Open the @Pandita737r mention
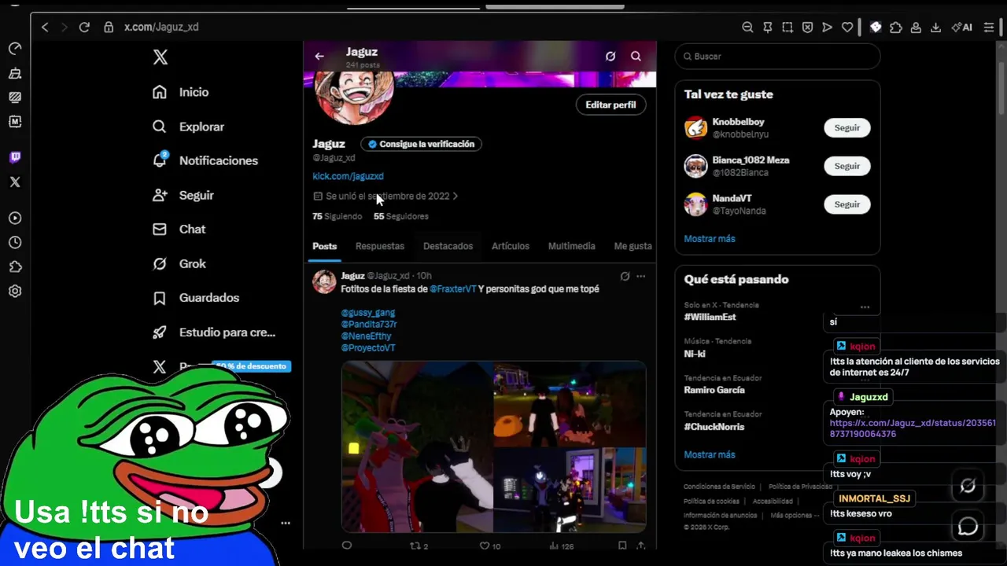Viewport: 1007px width, 566px height. pos(369,324)
